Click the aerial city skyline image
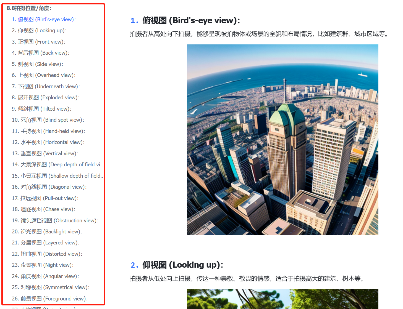403x309 pixels. tap(282, 140)
